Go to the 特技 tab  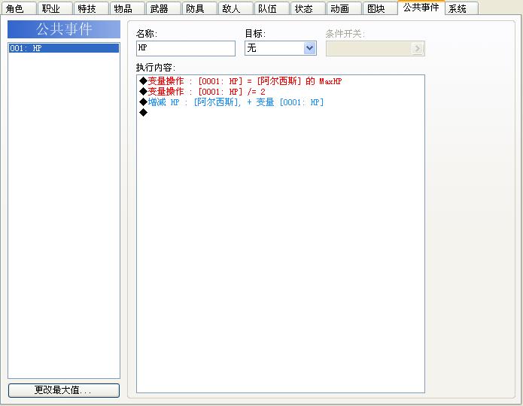(91, 8)
